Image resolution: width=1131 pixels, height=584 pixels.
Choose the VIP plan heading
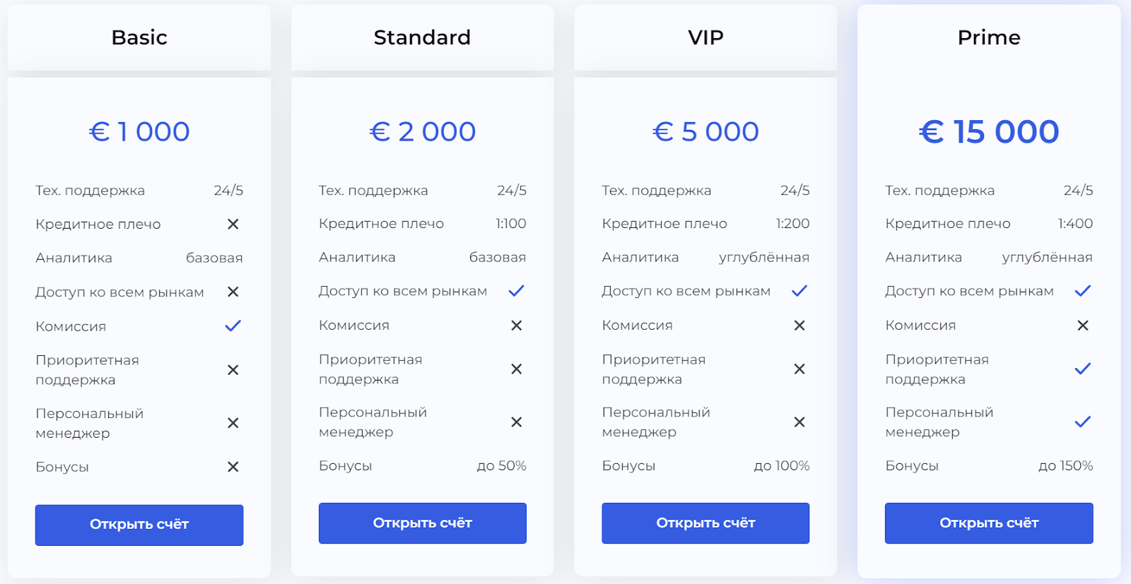point(705,37)
